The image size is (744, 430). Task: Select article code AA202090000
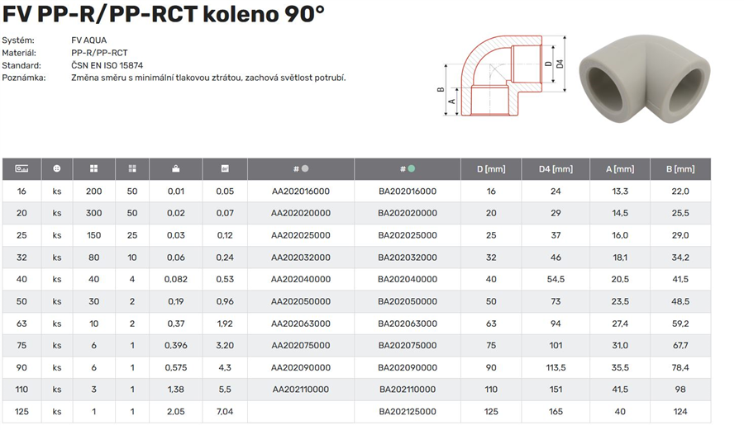coord(301,367)
